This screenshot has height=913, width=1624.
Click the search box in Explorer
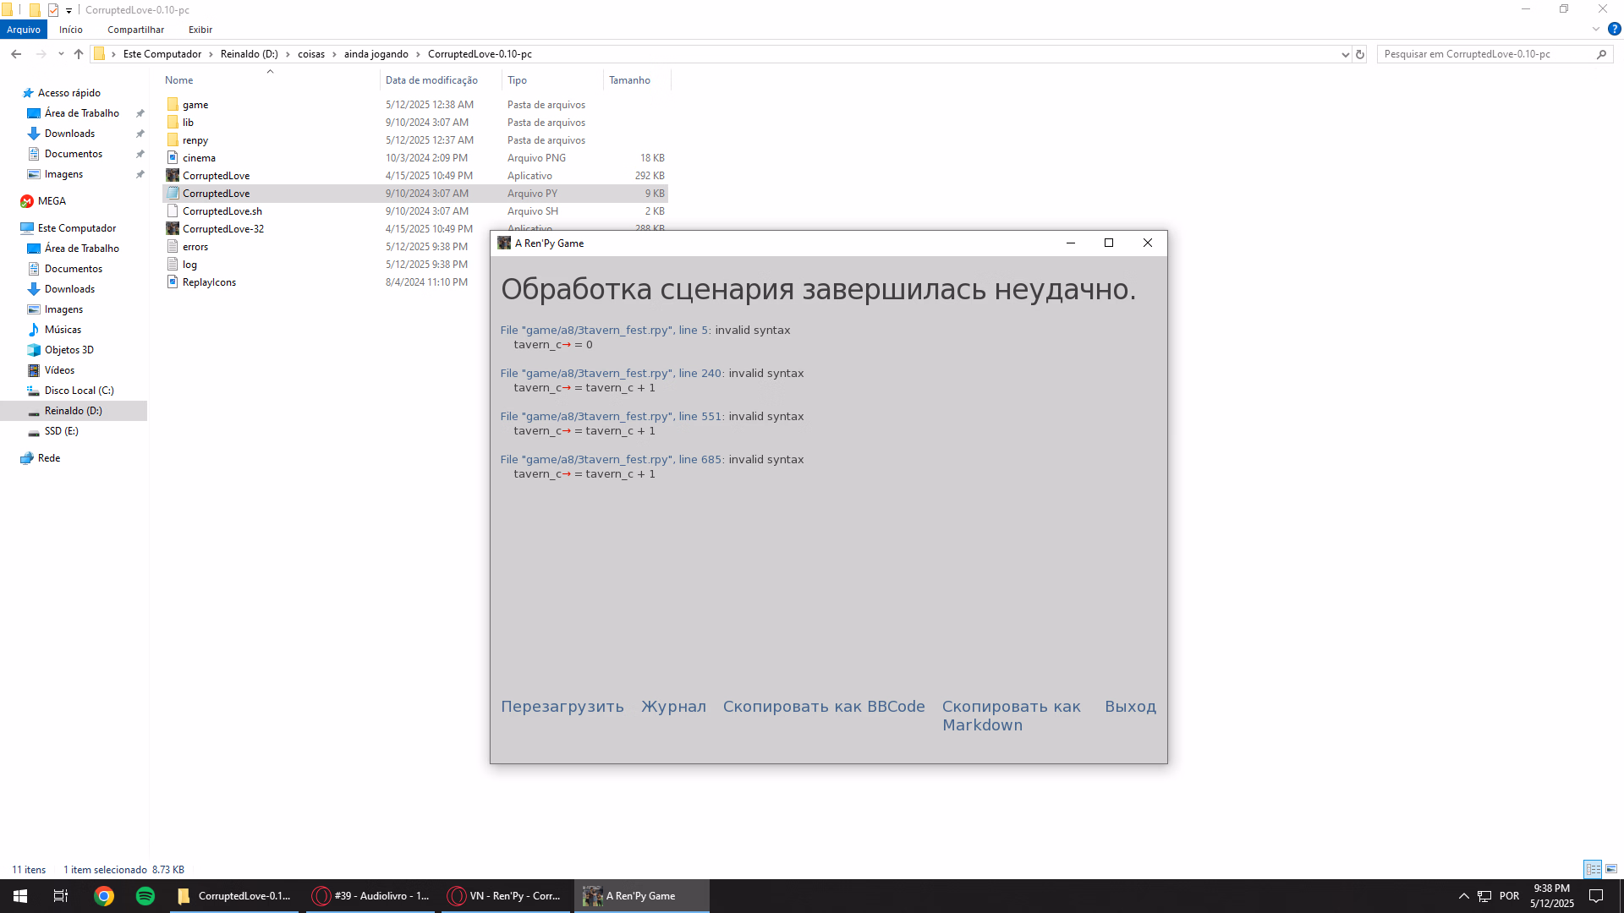tap(1484, 54)
